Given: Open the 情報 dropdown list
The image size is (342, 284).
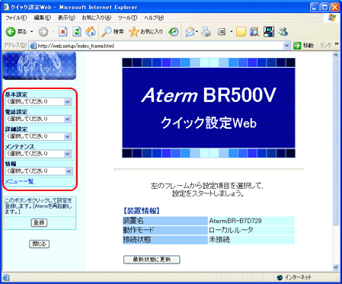Looking at the screenshot, I should (x=39, y=171).
